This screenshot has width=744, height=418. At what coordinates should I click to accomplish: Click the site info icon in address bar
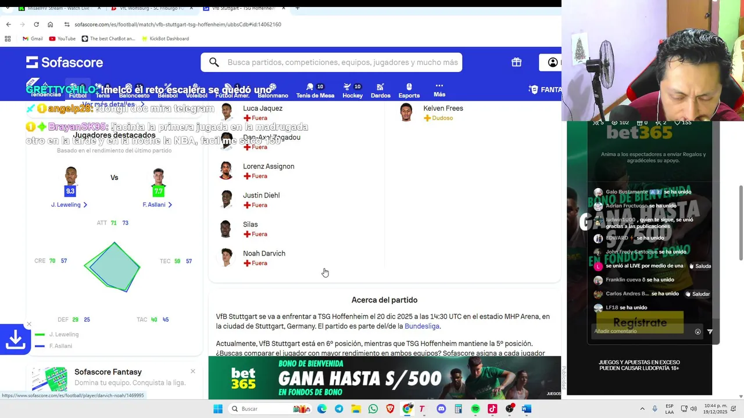(67, 24)
